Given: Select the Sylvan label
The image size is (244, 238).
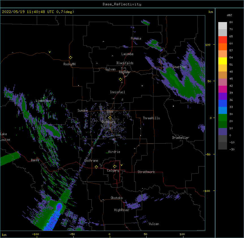Looking at the screenshot, I should (x=110, y=69).
